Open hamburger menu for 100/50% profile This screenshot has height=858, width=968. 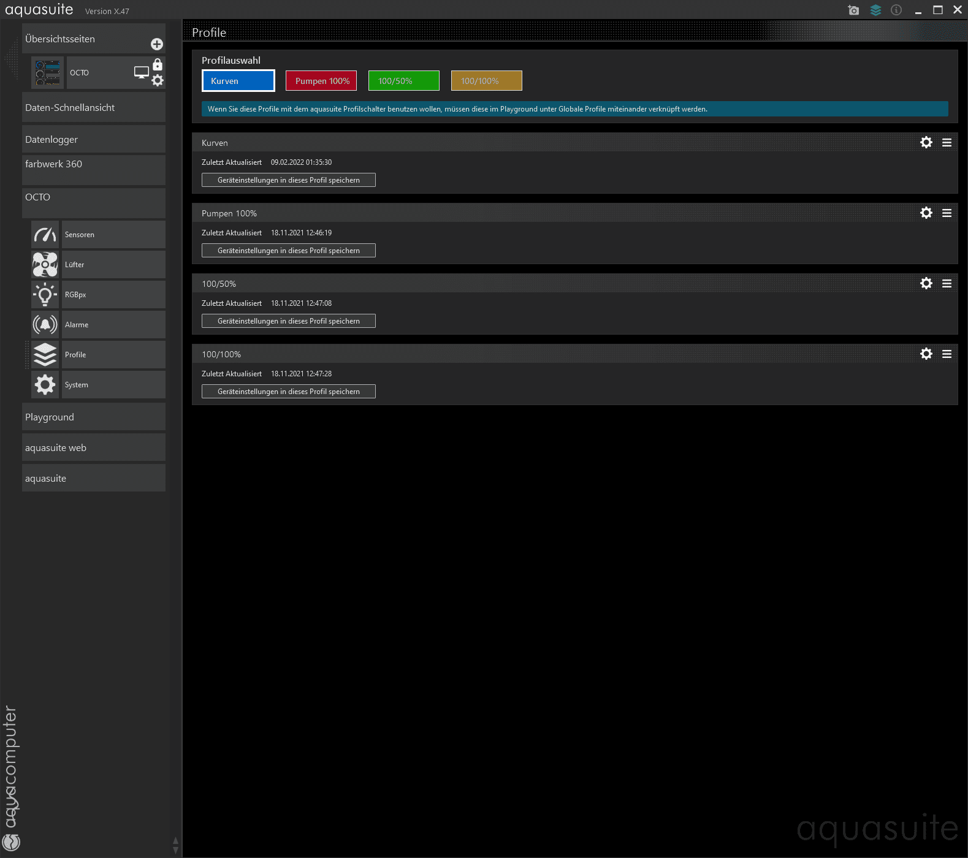(x=947, y=283)
